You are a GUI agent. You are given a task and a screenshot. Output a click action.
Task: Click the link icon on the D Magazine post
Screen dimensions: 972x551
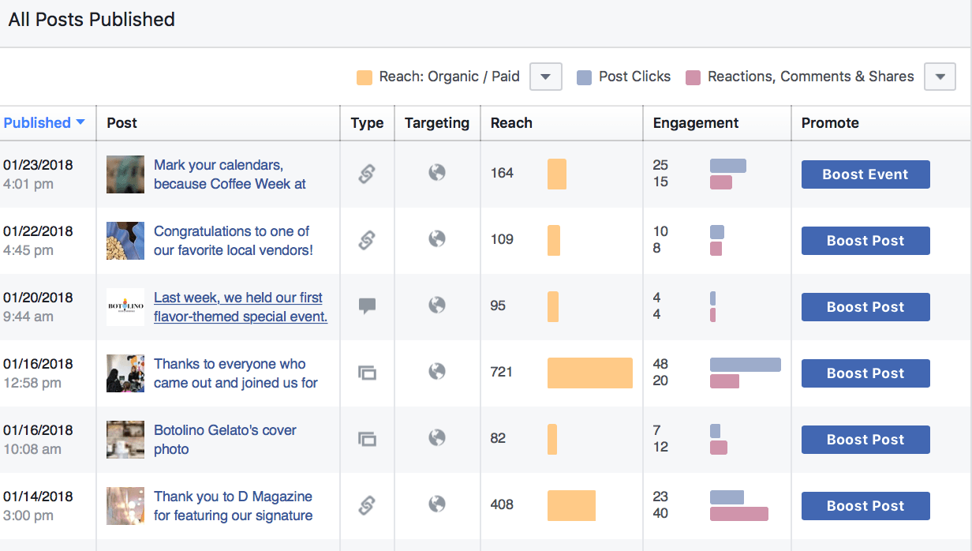coord(367,505)
